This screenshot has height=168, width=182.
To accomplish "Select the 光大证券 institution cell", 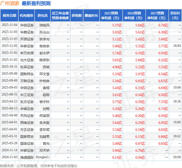I will click(27, 60).
